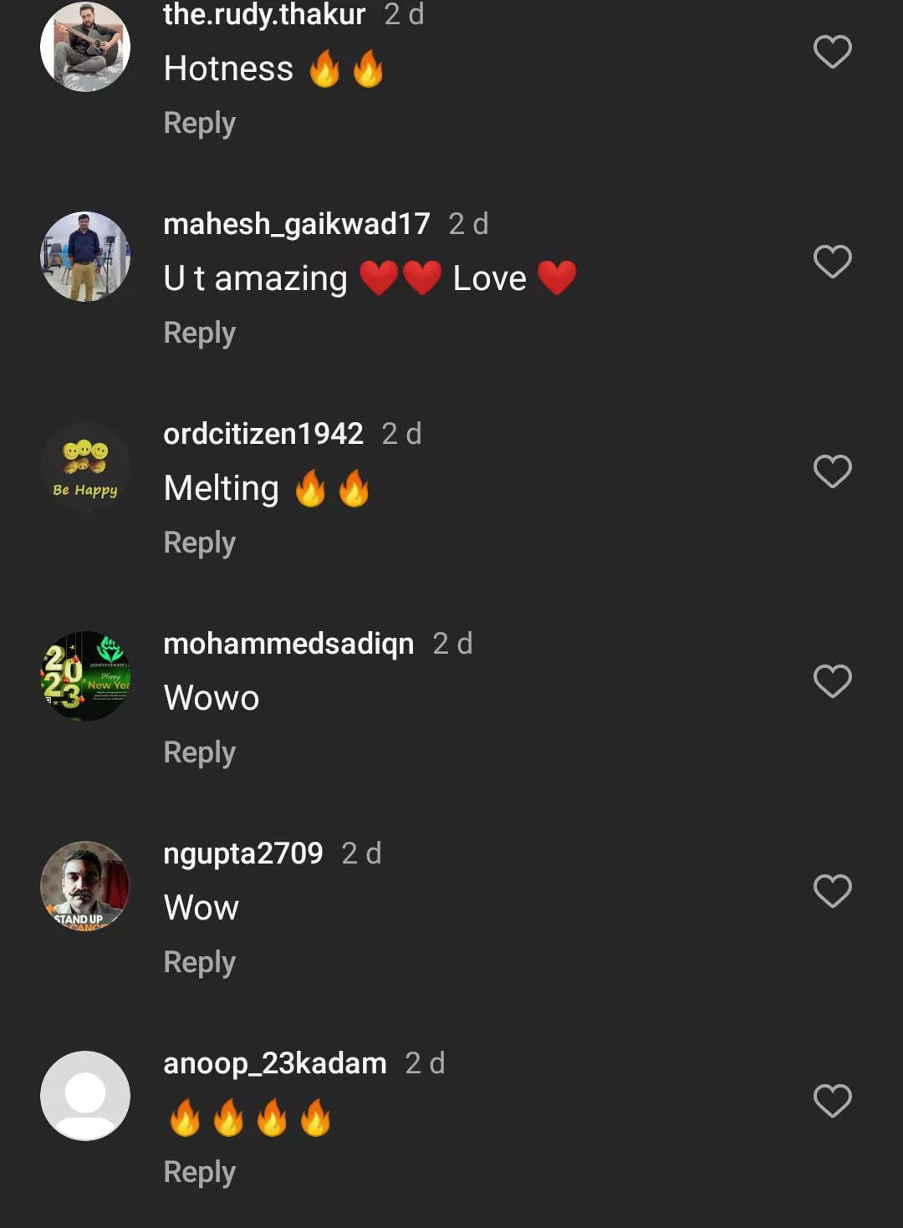Tap the heart on mahesh_gaikwad17's comment

click(x=832, y=262)
